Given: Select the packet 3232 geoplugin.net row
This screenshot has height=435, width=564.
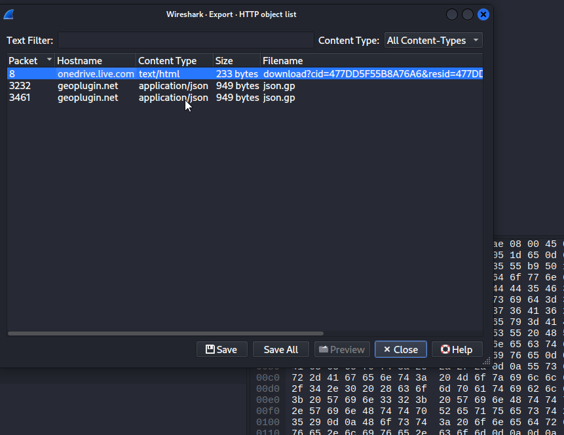Looking at the screenshot, I should click(x=245, y=86).
